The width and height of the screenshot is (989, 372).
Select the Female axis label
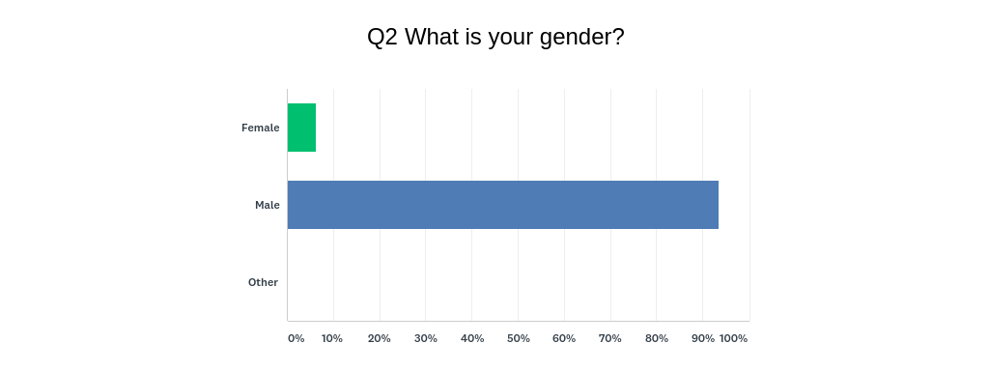pos(261,128)
